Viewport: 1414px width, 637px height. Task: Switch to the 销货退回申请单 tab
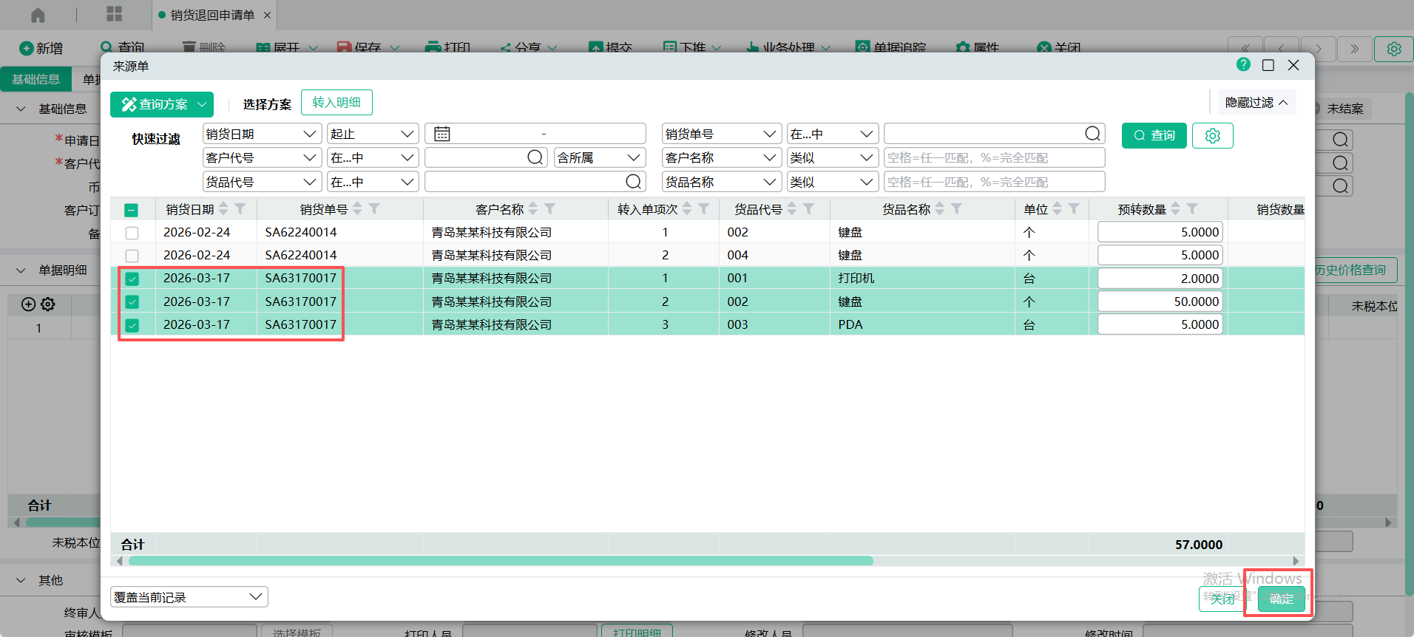[212, 15]
